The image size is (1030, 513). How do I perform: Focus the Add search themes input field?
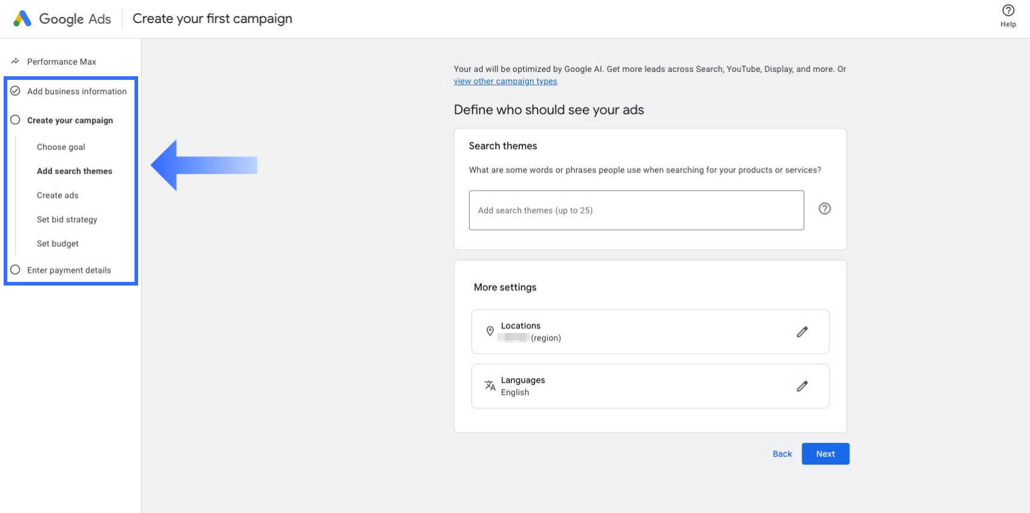coord(636,211)
